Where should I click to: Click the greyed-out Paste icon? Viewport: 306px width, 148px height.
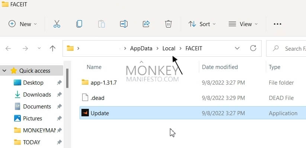(x=102, y=24)
